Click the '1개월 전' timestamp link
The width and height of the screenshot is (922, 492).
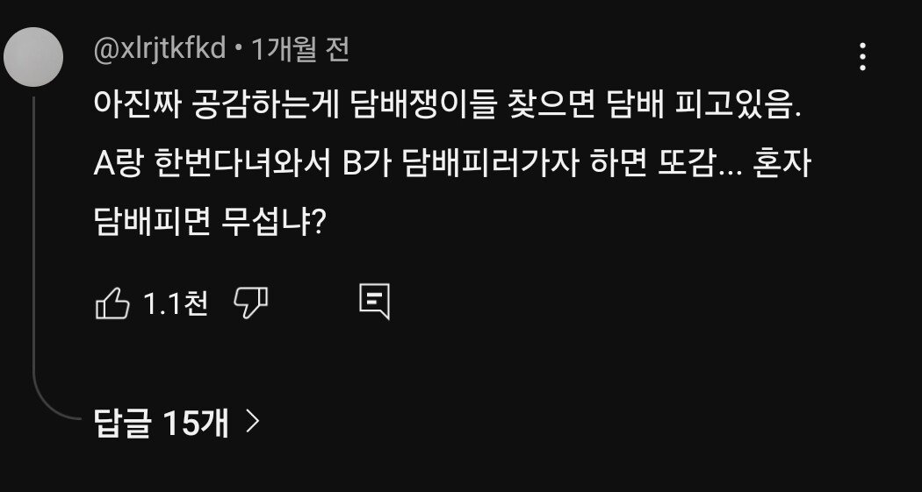pyautogui.click(x=300, y=51)
